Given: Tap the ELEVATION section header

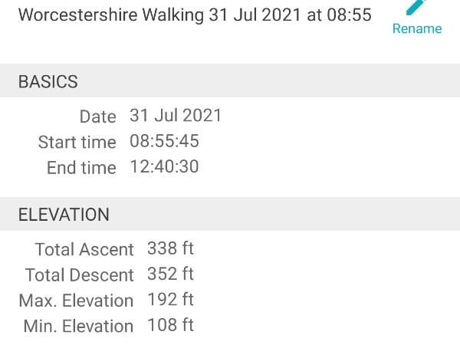Looking at the screenshot, I should pos(230,214).
